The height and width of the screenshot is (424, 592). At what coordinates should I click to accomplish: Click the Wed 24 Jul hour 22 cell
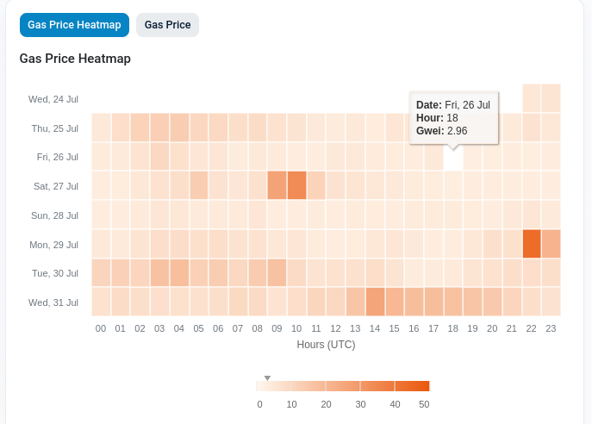532,98
